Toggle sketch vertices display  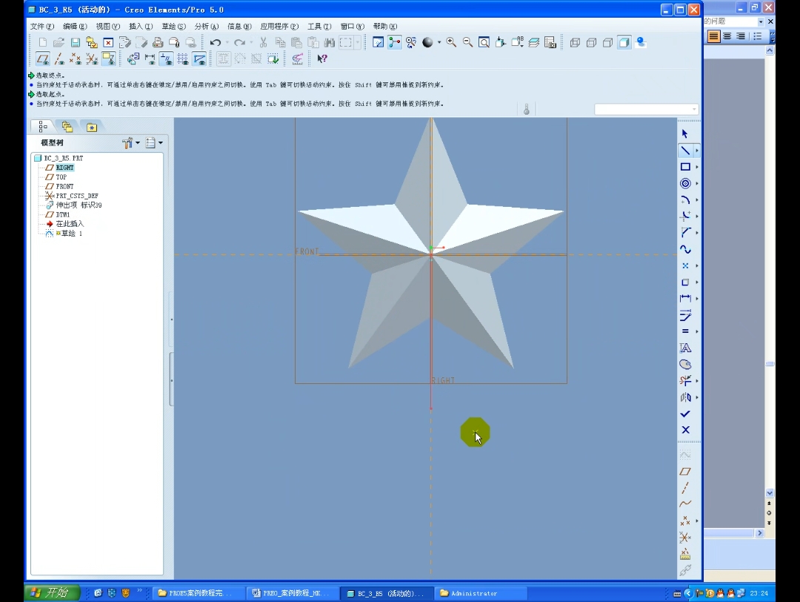tap(199, 59)
